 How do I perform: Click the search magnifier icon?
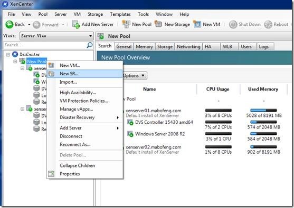90,45
